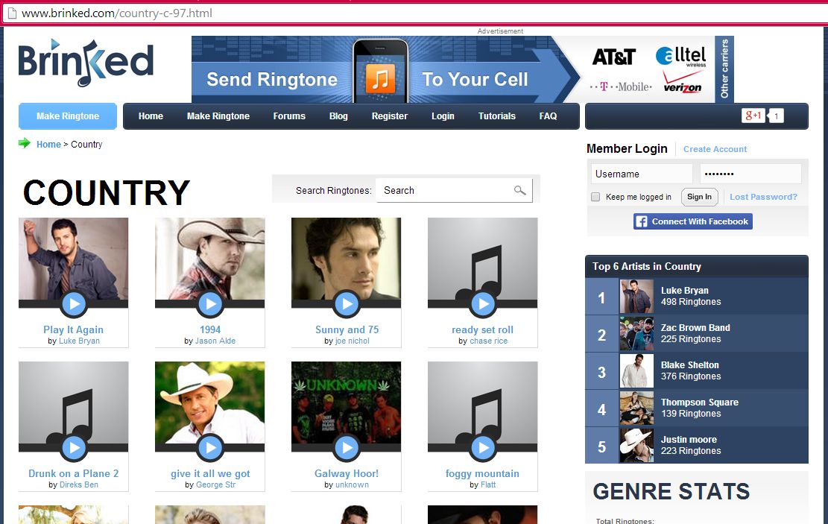Open the 'Play It Again' title link
Image resolution: width=828 pixels, height=524 pixels.
coord(73,329)
